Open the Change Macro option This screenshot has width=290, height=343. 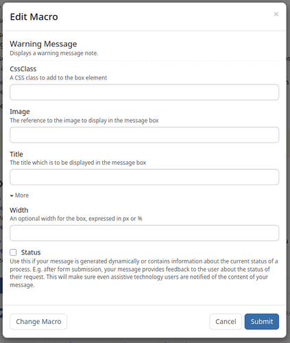pyautogui.click(x=38, y=322)
